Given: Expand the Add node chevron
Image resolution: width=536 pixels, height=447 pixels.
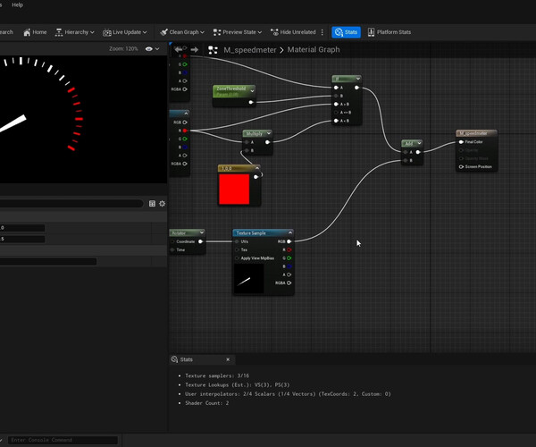Looking at the screenshot, I should [x=419, y=143].
